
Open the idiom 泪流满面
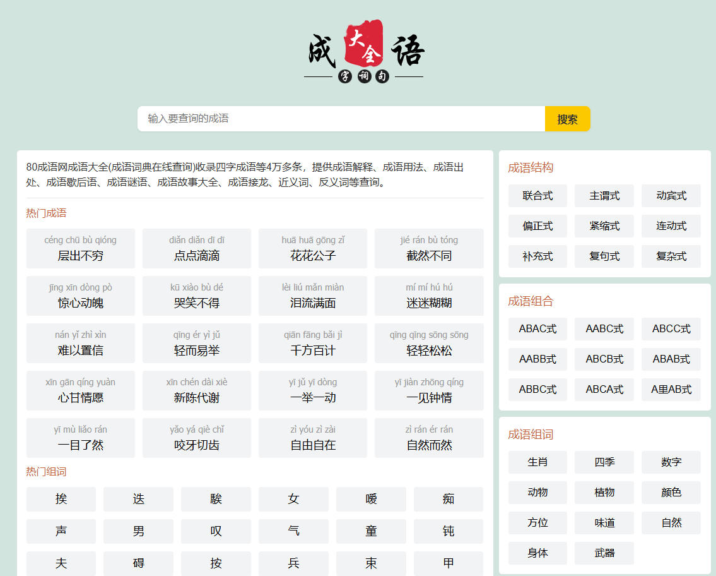(x=313, y=296)
